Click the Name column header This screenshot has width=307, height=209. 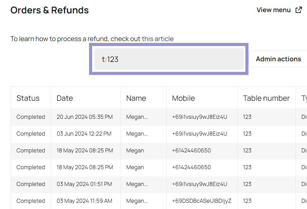coord(136,98)
